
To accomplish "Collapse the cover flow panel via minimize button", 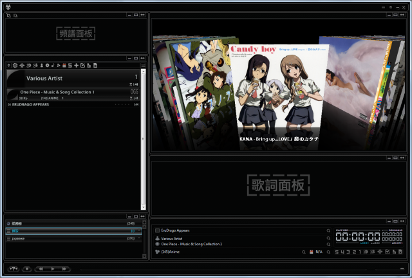I will tap(389, 15).
